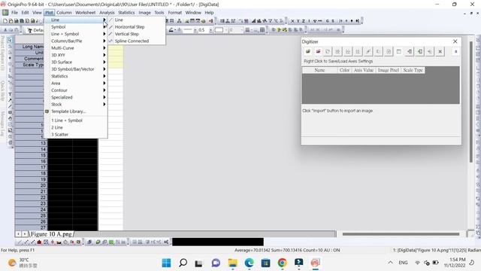Click the red folder icon in Digitizer toolbar
The height and width of the screenshot is (271, 481).
tap(318, 52)
